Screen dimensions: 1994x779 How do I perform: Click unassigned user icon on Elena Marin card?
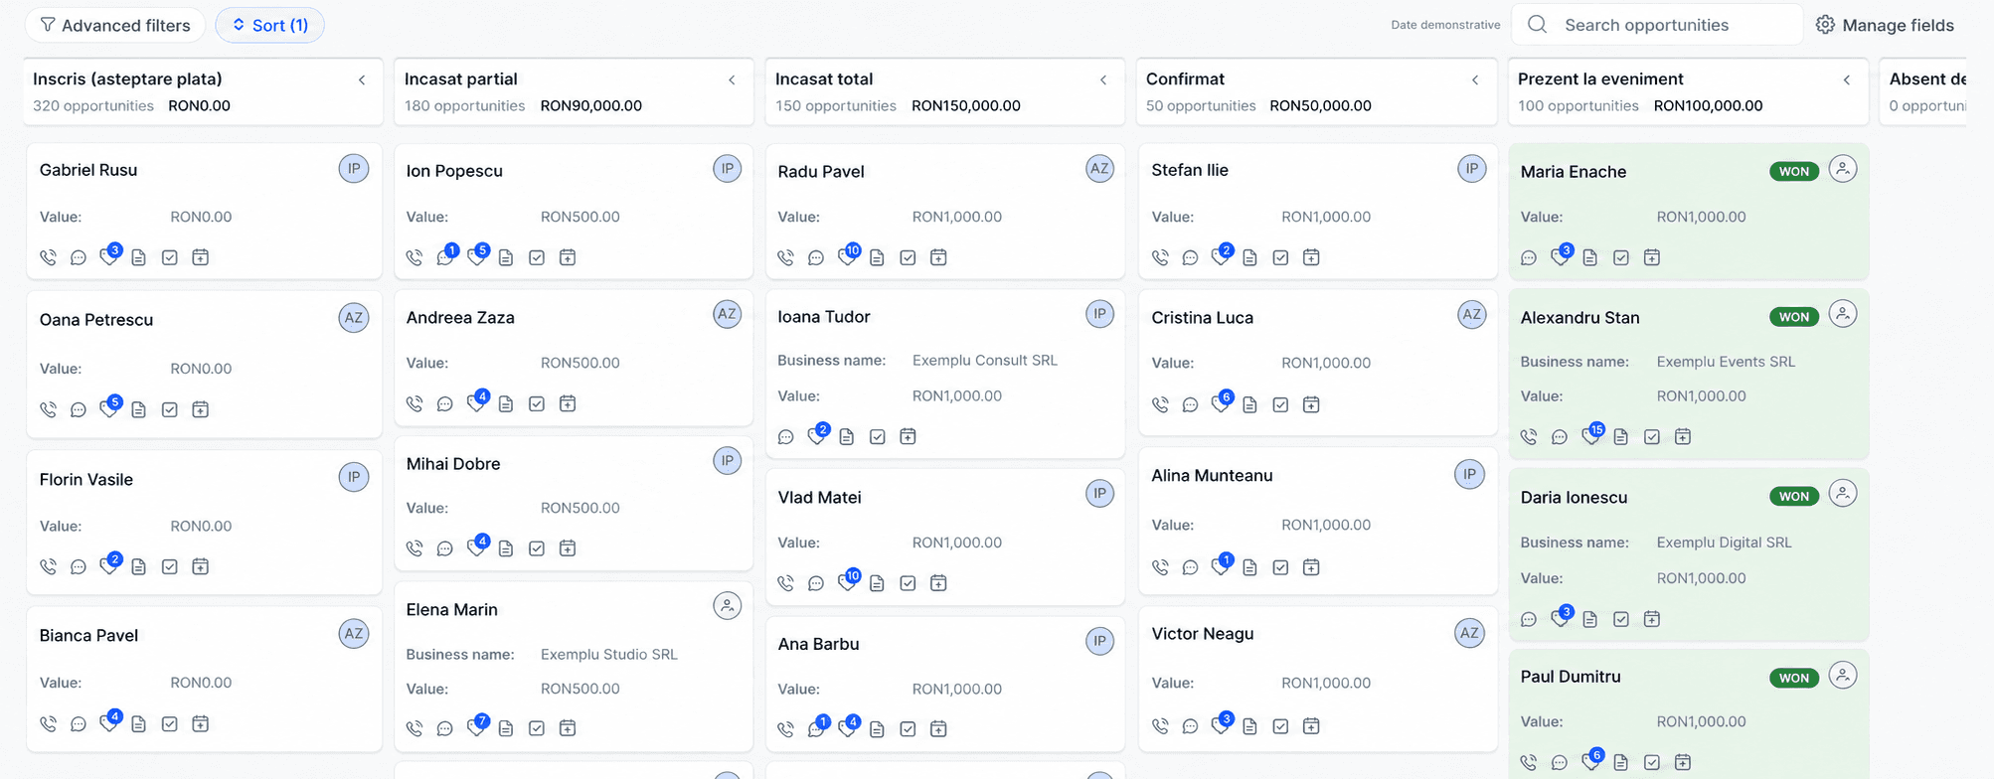728,605
